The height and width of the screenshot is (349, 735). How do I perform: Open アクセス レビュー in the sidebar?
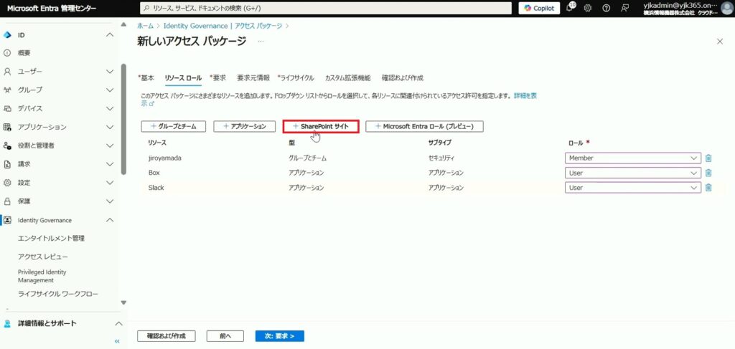[x=42, y=257]
